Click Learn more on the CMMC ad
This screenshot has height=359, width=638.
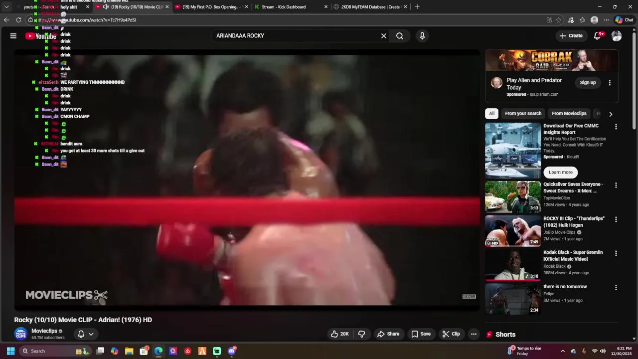pyautogui.click(x=561, y=173)
